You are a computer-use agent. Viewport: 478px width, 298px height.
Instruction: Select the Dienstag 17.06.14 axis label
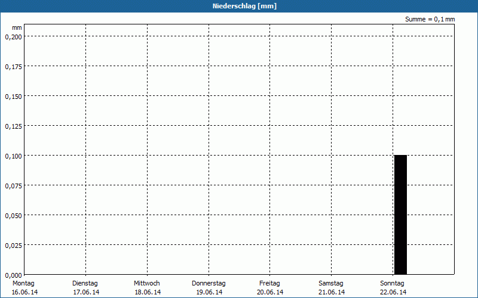(85, 287)
